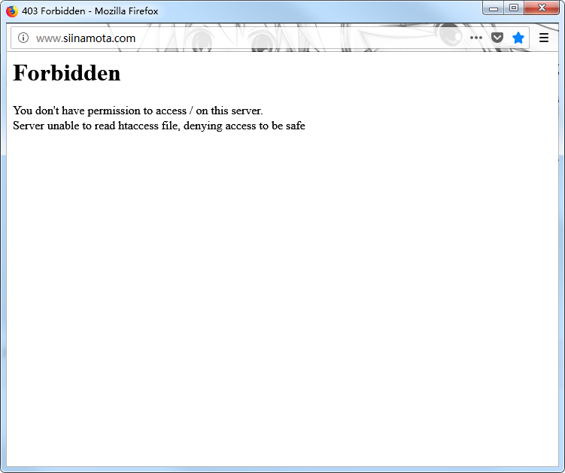Save the page to Pocket
565x473 pixels.
497,38
